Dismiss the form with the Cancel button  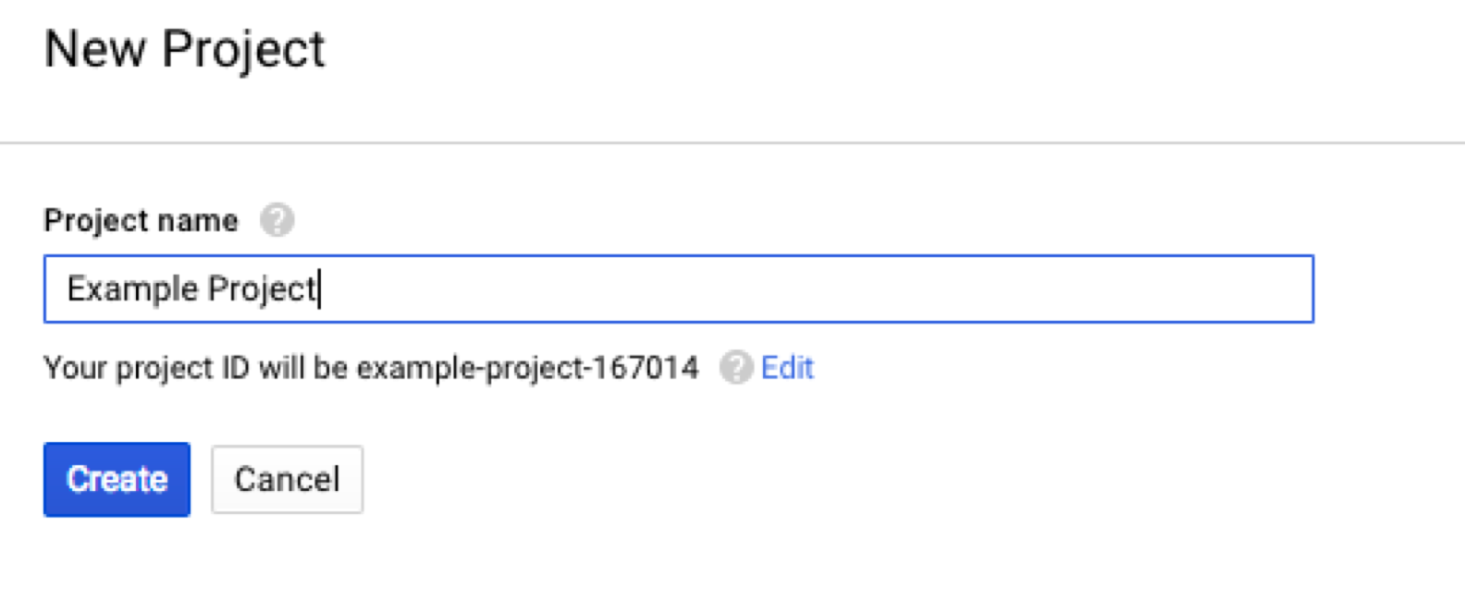click(x=287, y=479)
